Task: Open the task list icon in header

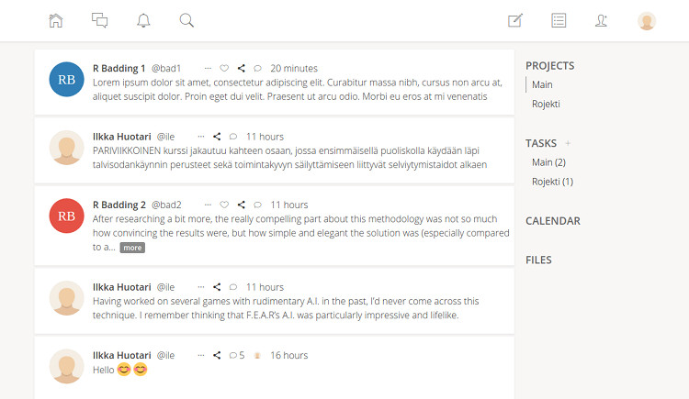Action: (x=559, y=20)
